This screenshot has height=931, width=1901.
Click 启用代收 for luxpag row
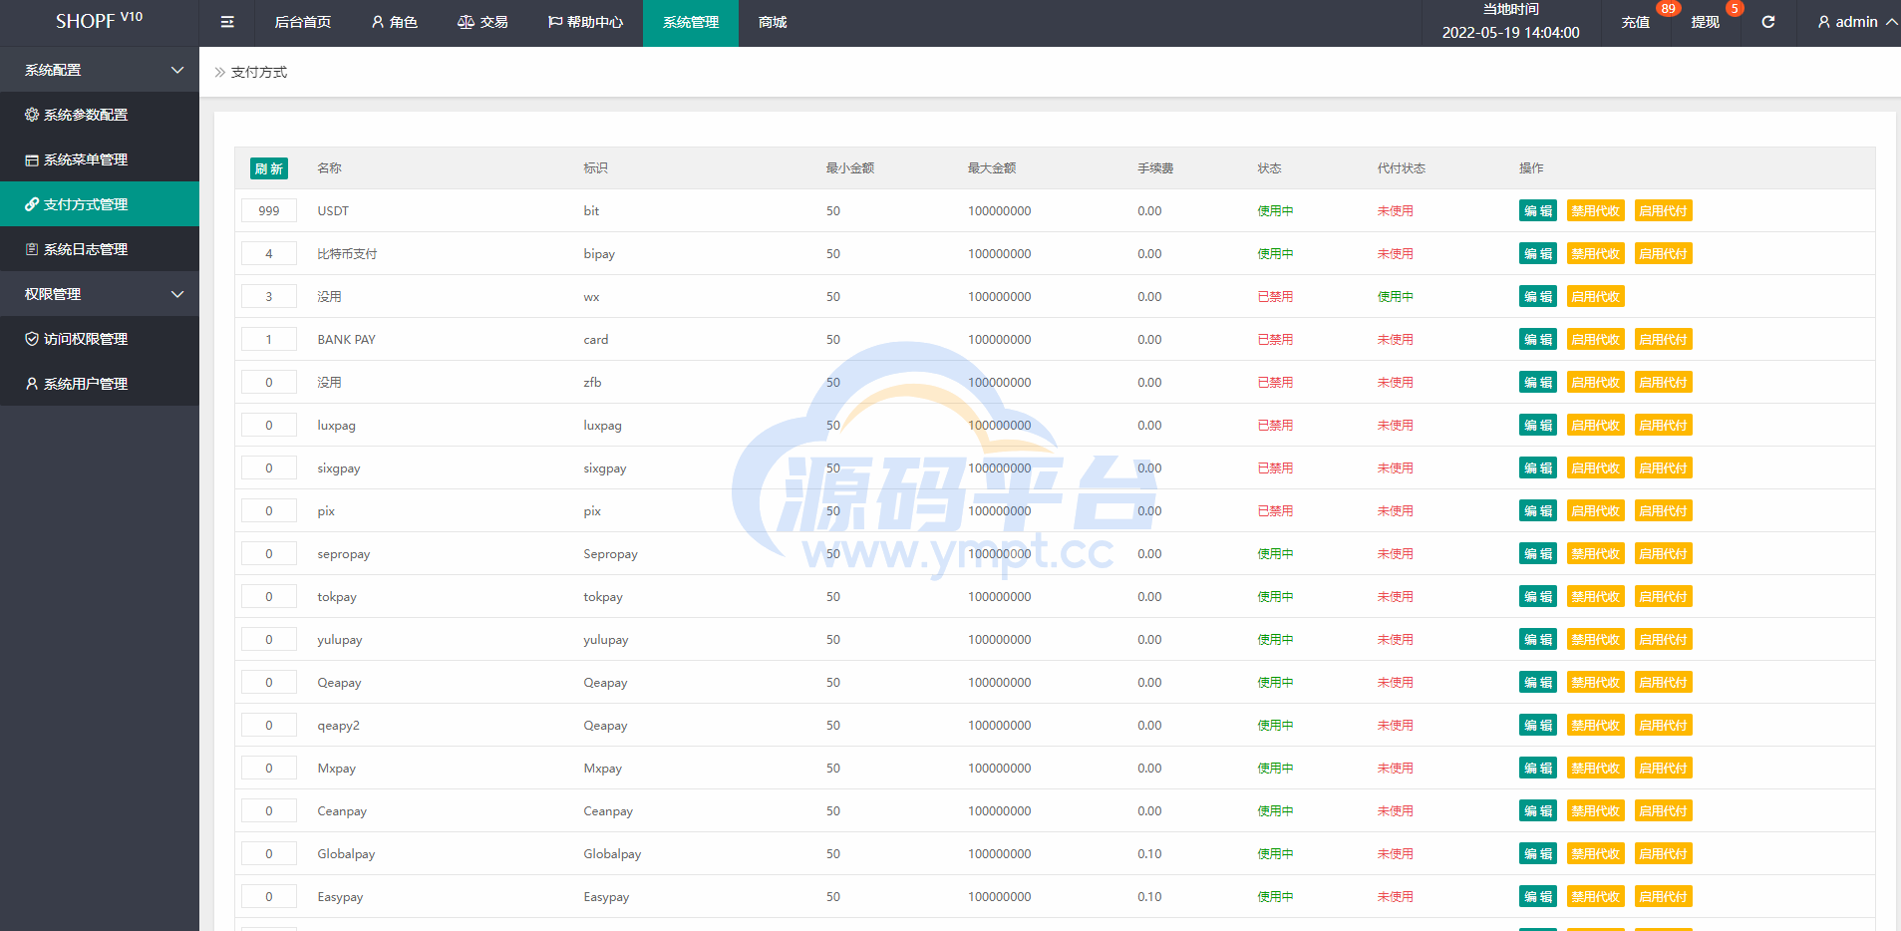click(1596, 425)
